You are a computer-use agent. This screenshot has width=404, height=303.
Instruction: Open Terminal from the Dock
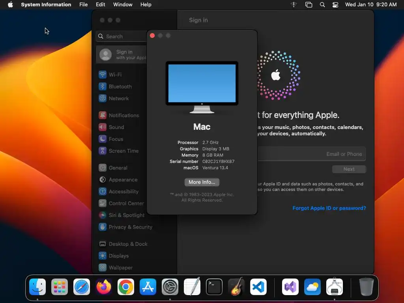coord(214,287)
